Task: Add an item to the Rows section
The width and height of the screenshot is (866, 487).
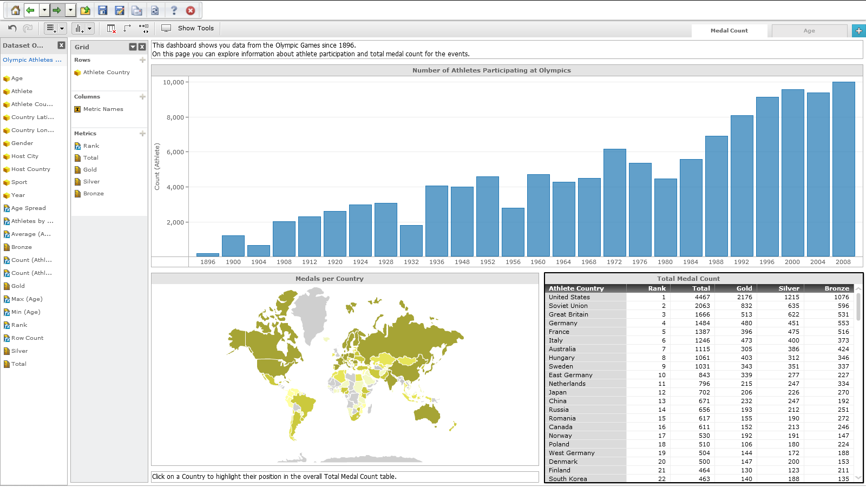Action: click(x=142, y=60)
